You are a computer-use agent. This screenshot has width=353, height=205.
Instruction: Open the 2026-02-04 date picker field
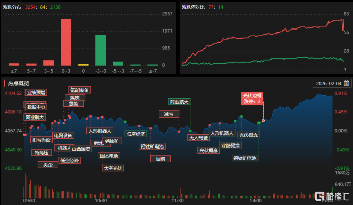click(x=332, y=83)
